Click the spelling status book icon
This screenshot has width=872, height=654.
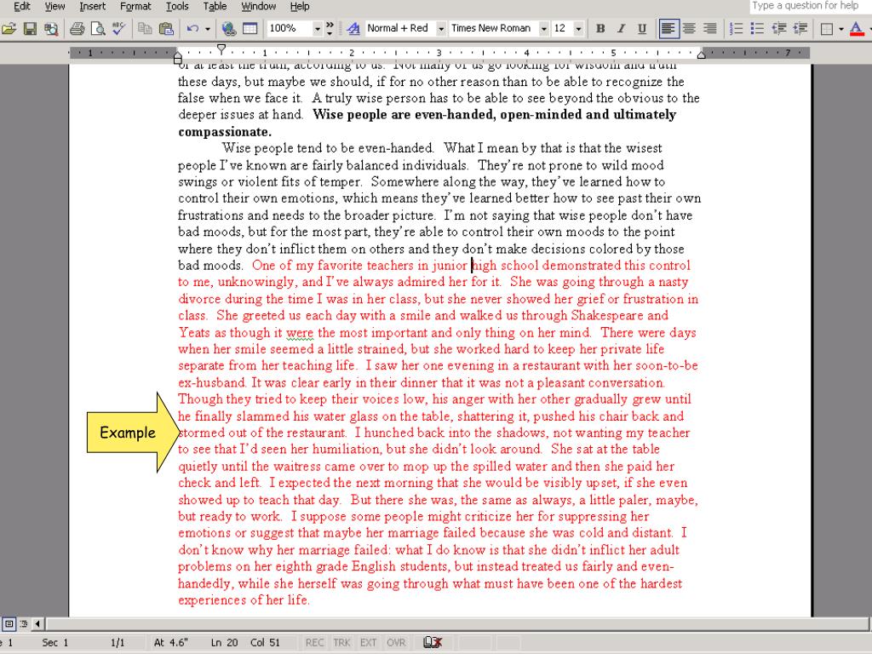[x=433, y=642]
